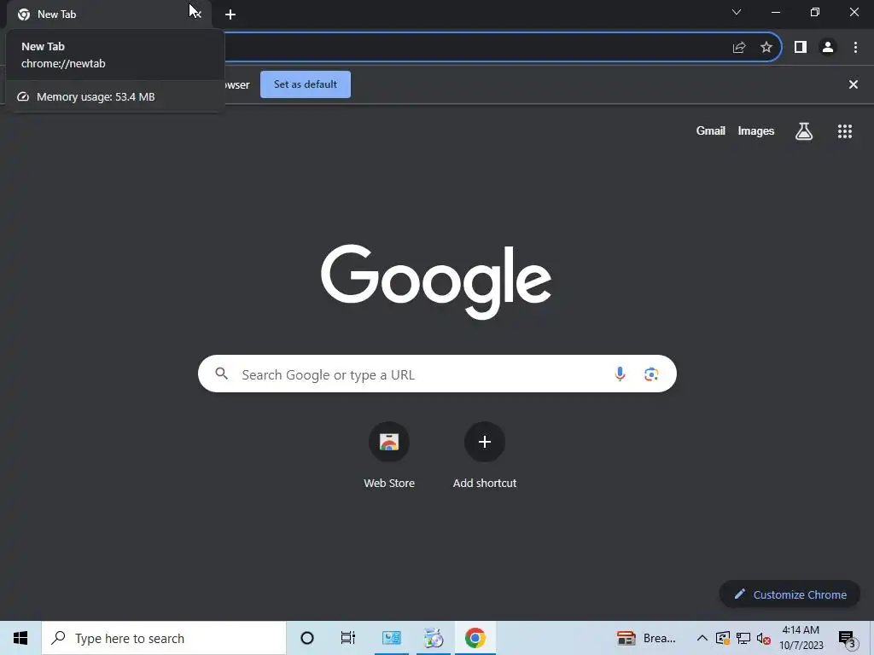Viewport: 874px width, 655px height.
Task: Click the Google logo
Action: point(436,281)
